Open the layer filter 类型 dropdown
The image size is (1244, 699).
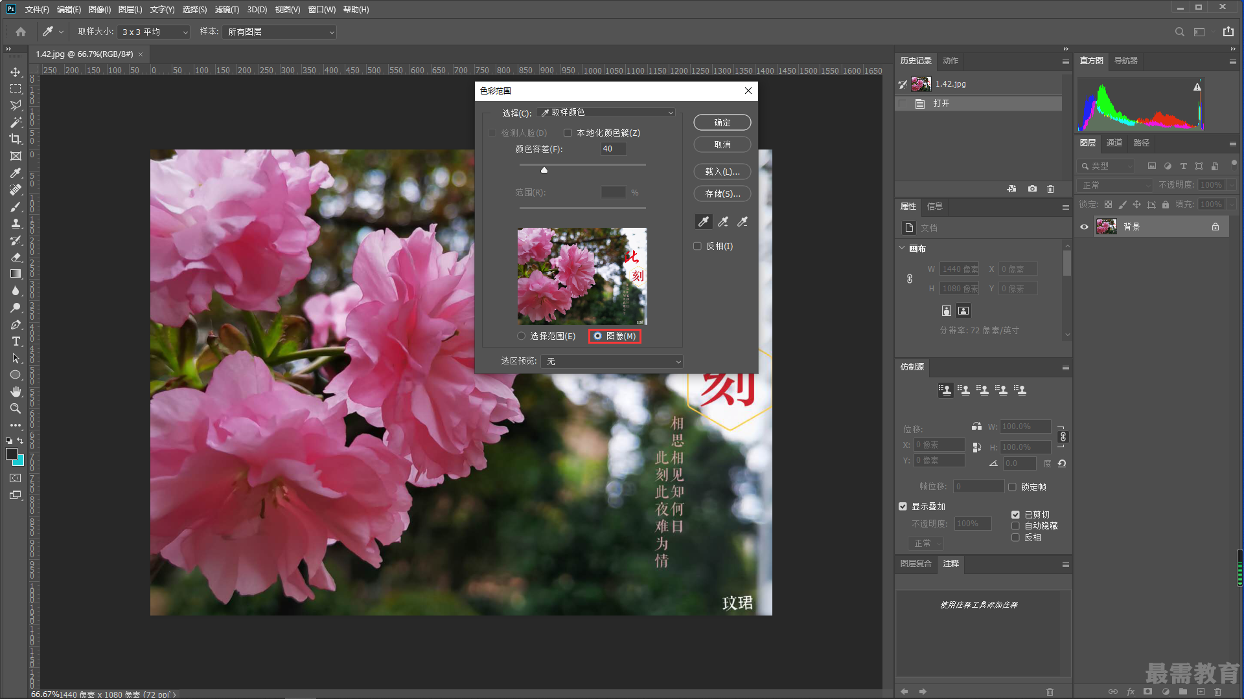click(x=1106, y=166)
